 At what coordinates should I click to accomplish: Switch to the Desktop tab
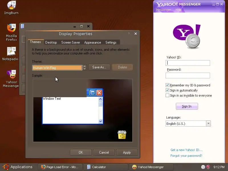coord(51,42)
